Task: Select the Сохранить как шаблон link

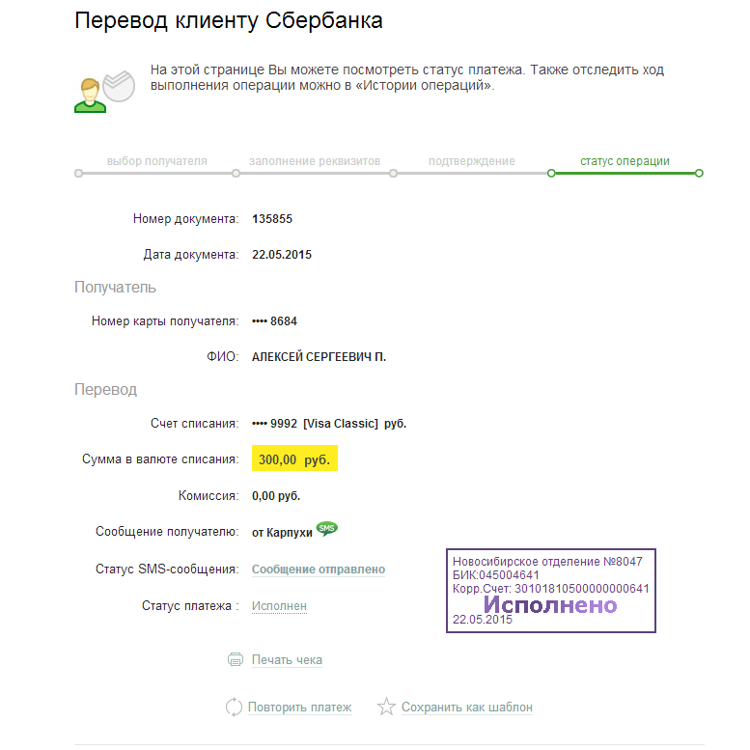Action: pyautogui.click(x=466, y=708)
